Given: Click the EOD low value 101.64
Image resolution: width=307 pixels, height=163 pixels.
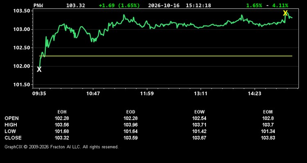Looking at the screenshot, I should point(131,131).
